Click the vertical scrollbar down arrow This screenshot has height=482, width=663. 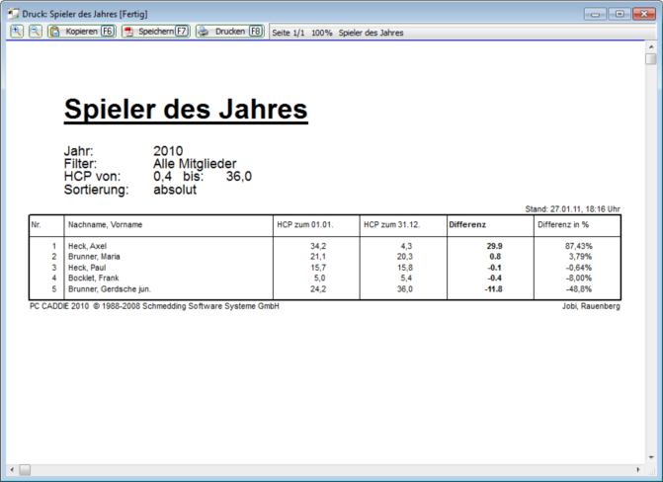(651, 458)
